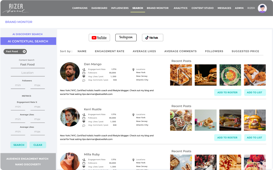Open Nano Discovery

coord(28,164)
